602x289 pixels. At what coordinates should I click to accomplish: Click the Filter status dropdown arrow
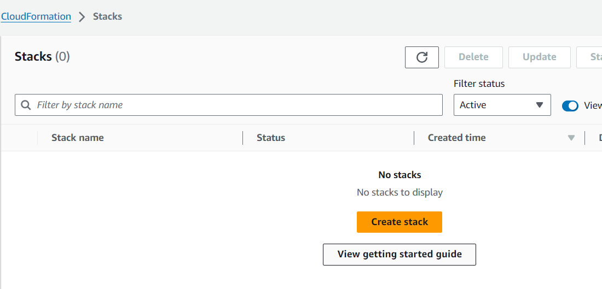pyautogui.click(x=540, y=105)
